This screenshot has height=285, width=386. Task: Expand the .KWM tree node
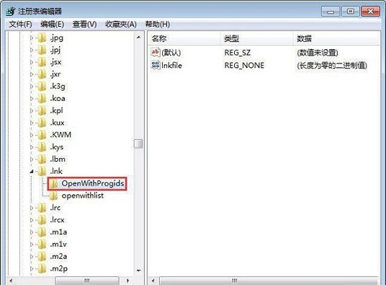32,135
